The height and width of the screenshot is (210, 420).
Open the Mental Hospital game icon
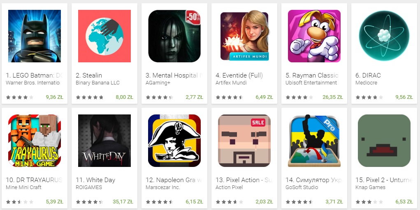(x=174, y=36)
